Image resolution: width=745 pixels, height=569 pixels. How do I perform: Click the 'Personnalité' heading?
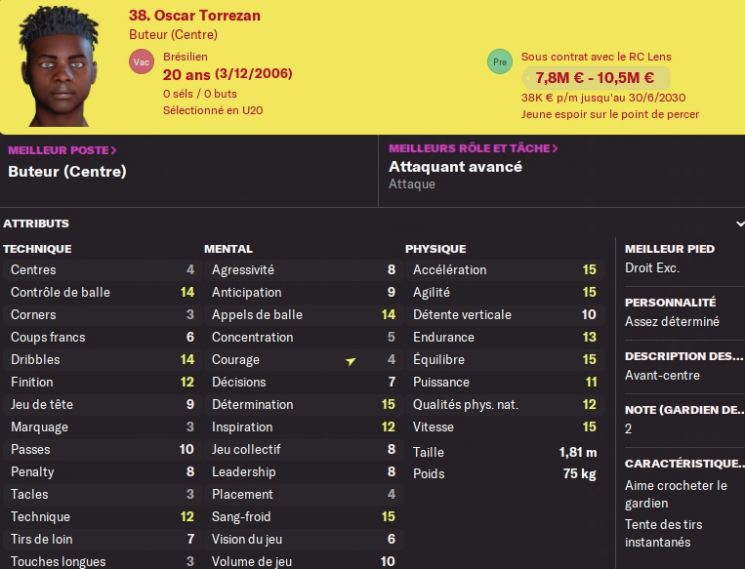(670, 303)
